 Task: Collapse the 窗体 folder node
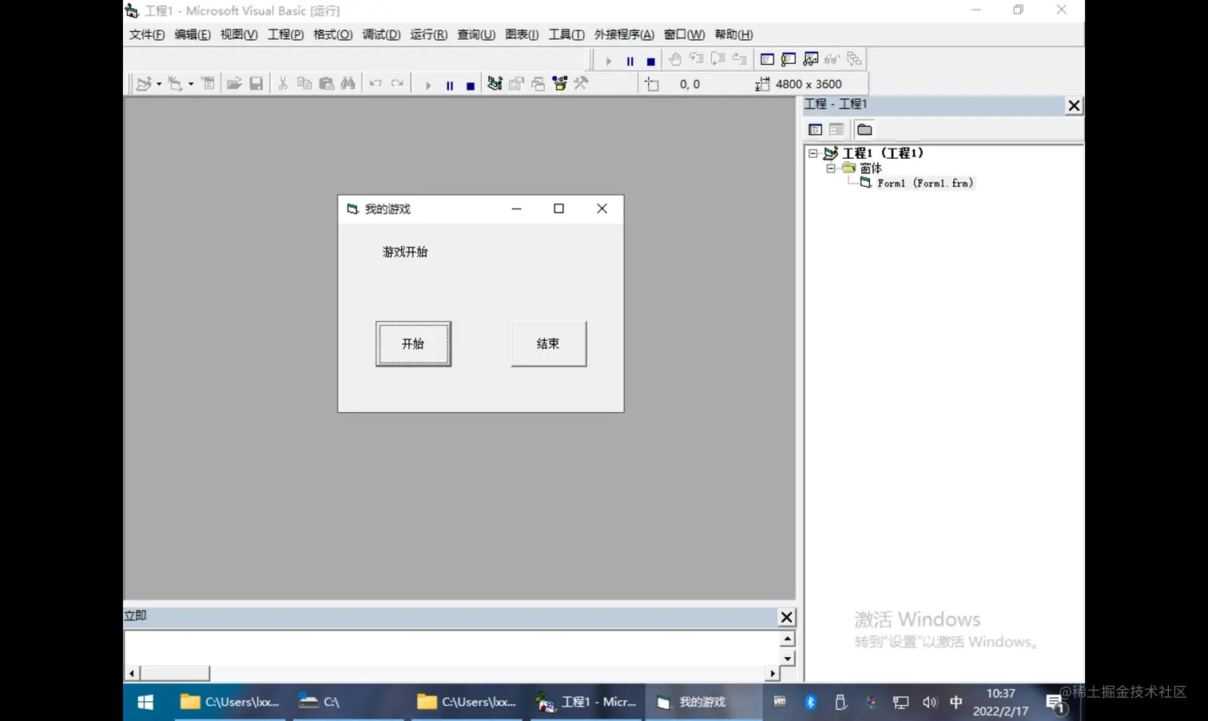[831, 168]
